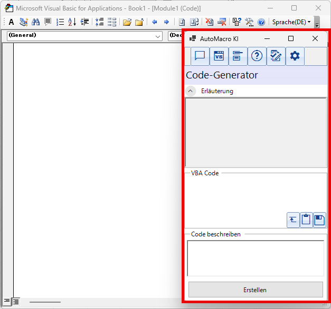The height and width of the screenshot is (309, 331).
Task: Click the Code beschreiben text field
Action: (x=256, y=258)
